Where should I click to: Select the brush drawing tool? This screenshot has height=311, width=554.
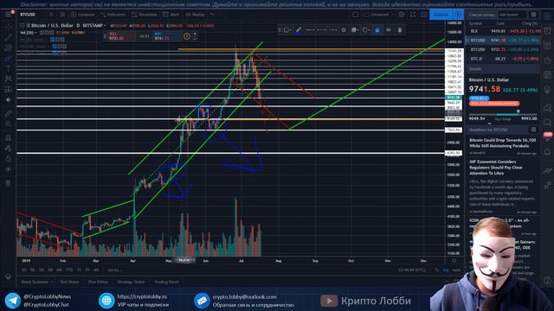click(8, 58)
